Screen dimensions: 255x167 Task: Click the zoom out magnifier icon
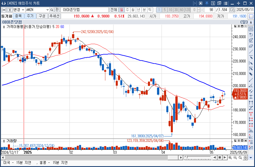pyautogui.click(x=235, y=157)
